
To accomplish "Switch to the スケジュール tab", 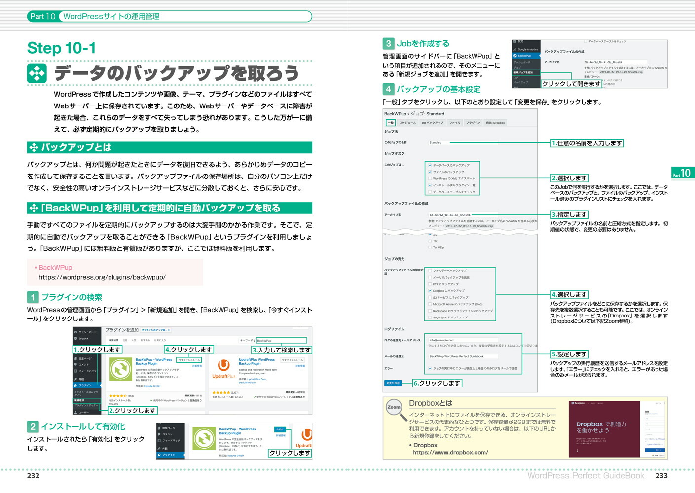I will (407, 123).
